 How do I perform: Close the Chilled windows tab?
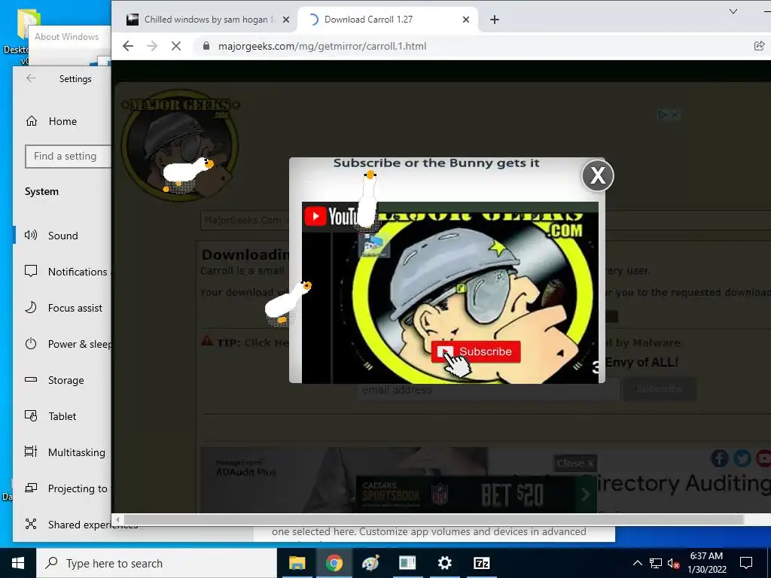(286, 20)
